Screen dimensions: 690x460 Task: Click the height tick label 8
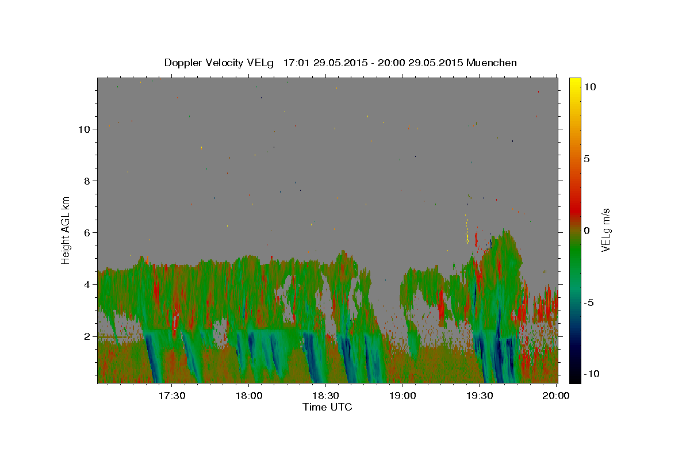(87, 181)
